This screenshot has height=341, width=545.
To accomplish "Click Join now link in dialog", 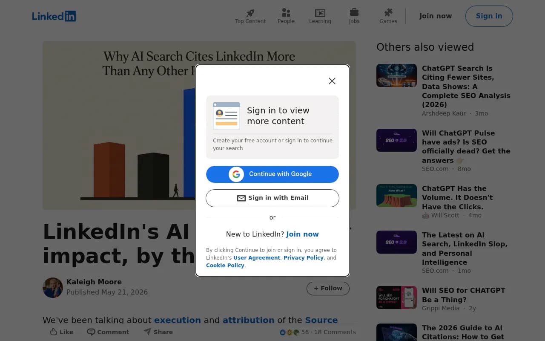I will [x=302, y=234].
